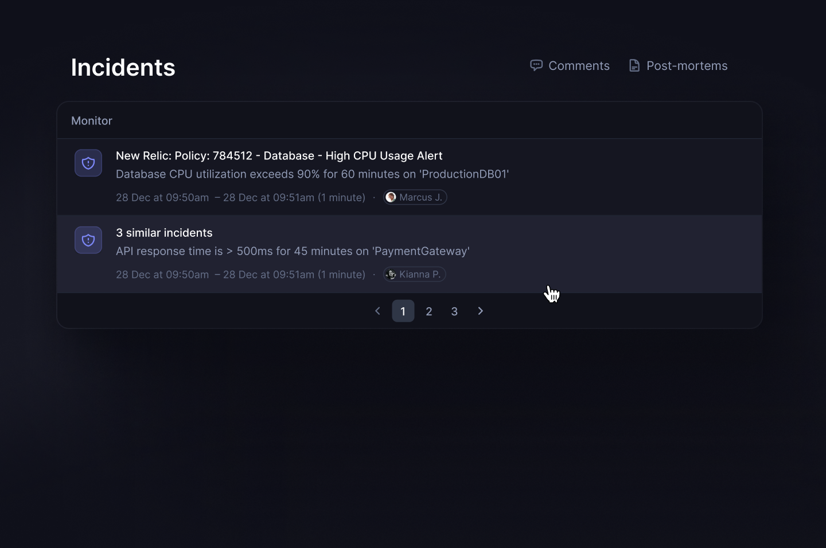Click the Incidents page heading
The height and width of the screenshot is (548, 826).
click(x=123, y=68)
